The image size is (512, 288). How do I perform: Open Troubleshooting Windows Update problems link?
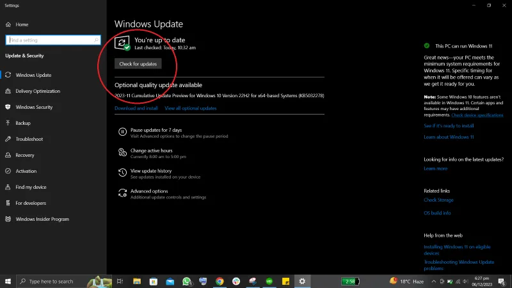pyautogui.click(x=459, y=265)
